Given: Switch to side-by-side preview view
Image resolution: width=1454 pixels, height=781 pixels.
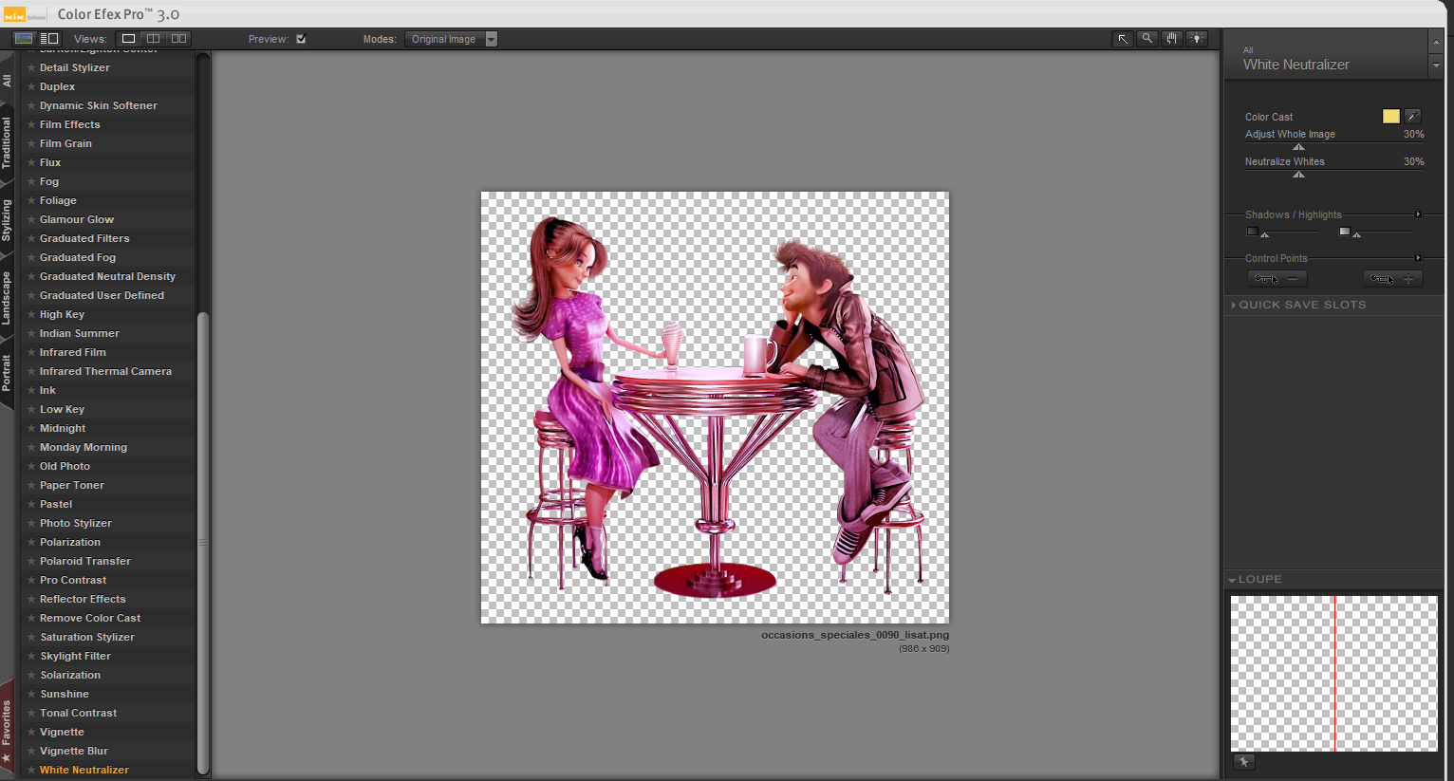Looking at the screenshot, I should click(x=178, y=39).
